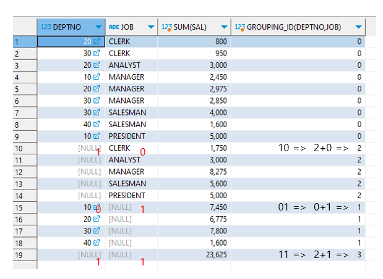Open link icon in row 4 DEPTNO cell
Image resolution: width=383 pixels, height=279 pixels.
click(97, 77)
